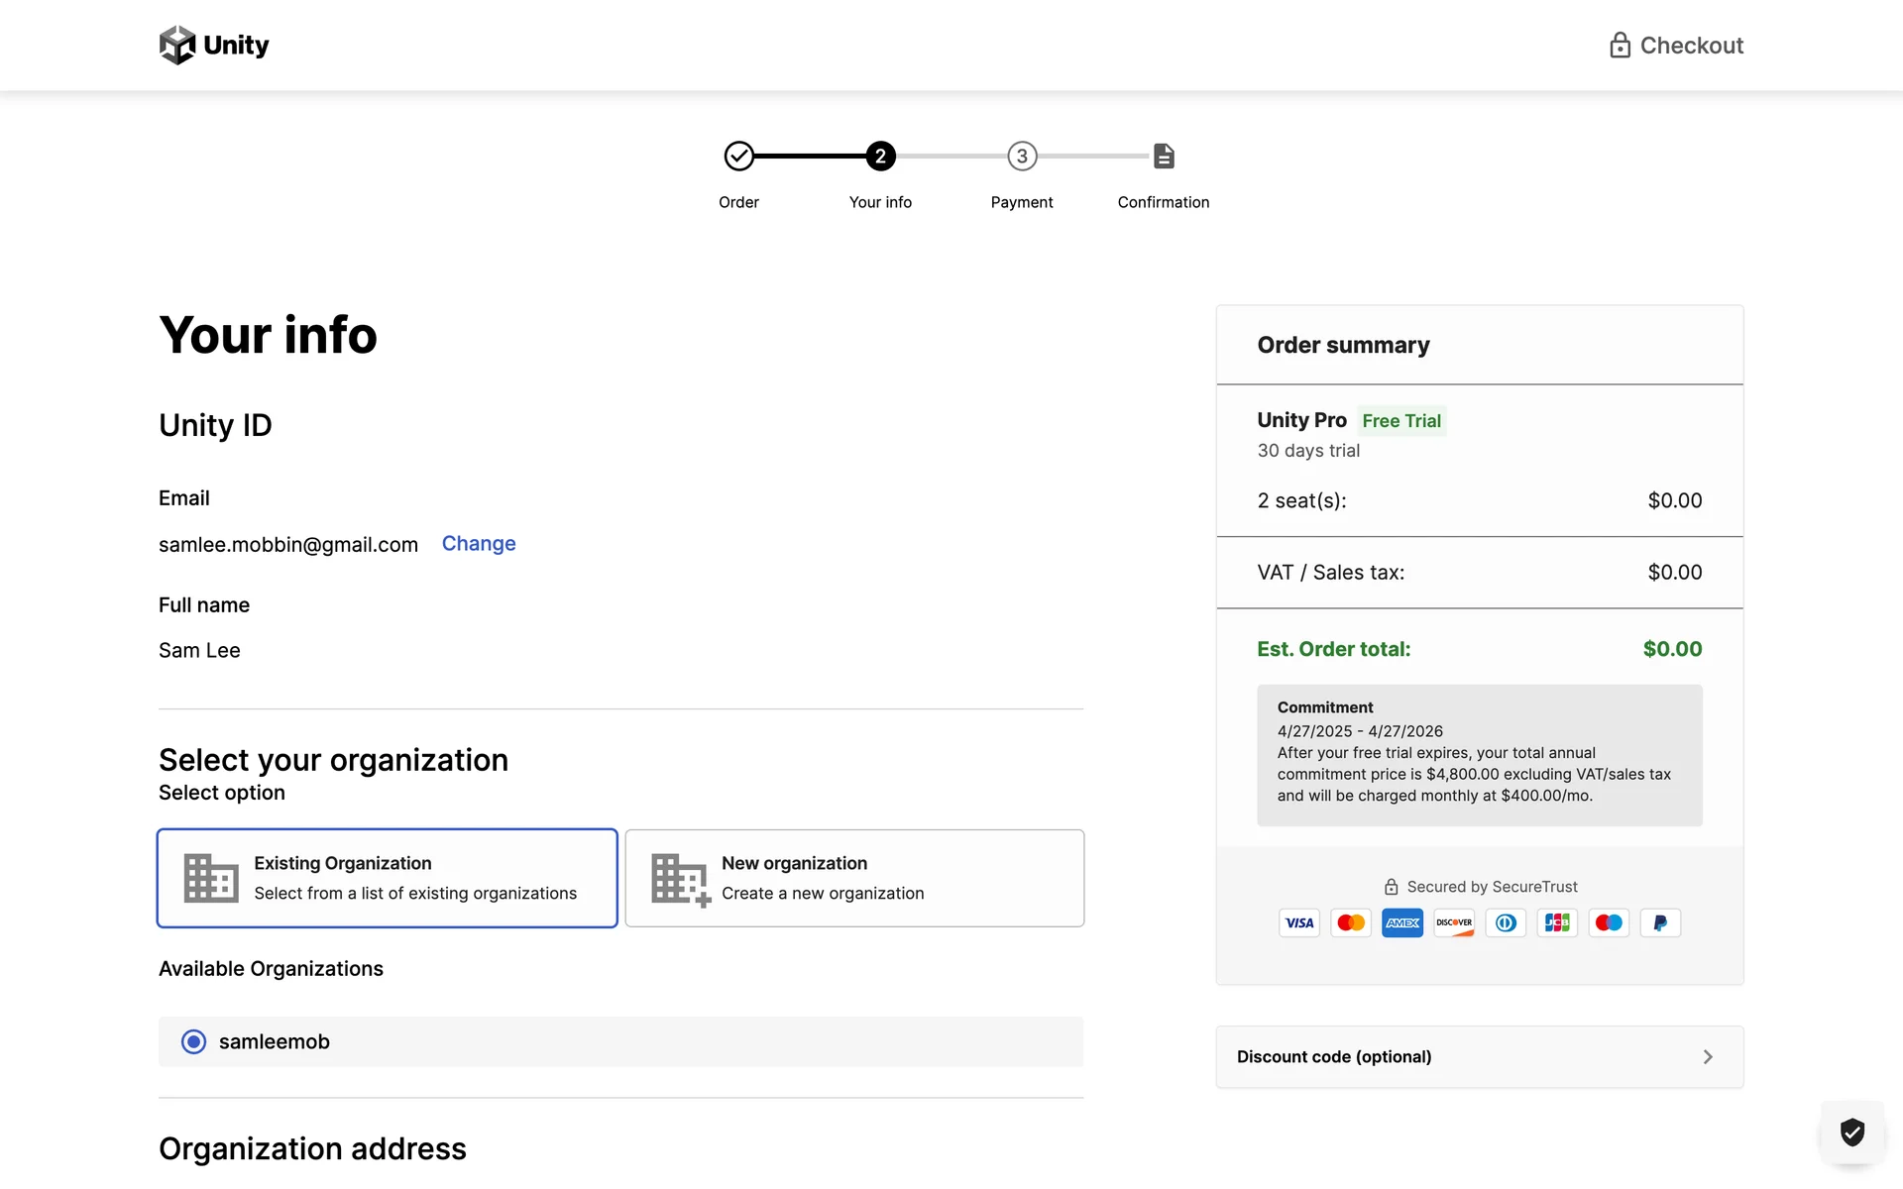
Task: Click the Unity logo icon
Action: click(x=177, y=46)
